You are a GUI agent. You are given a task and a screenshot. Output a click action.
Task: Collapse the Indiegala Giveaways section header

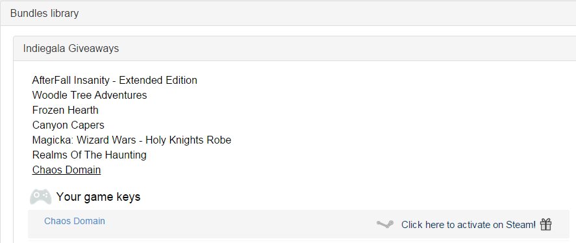[x=295, y=49]
